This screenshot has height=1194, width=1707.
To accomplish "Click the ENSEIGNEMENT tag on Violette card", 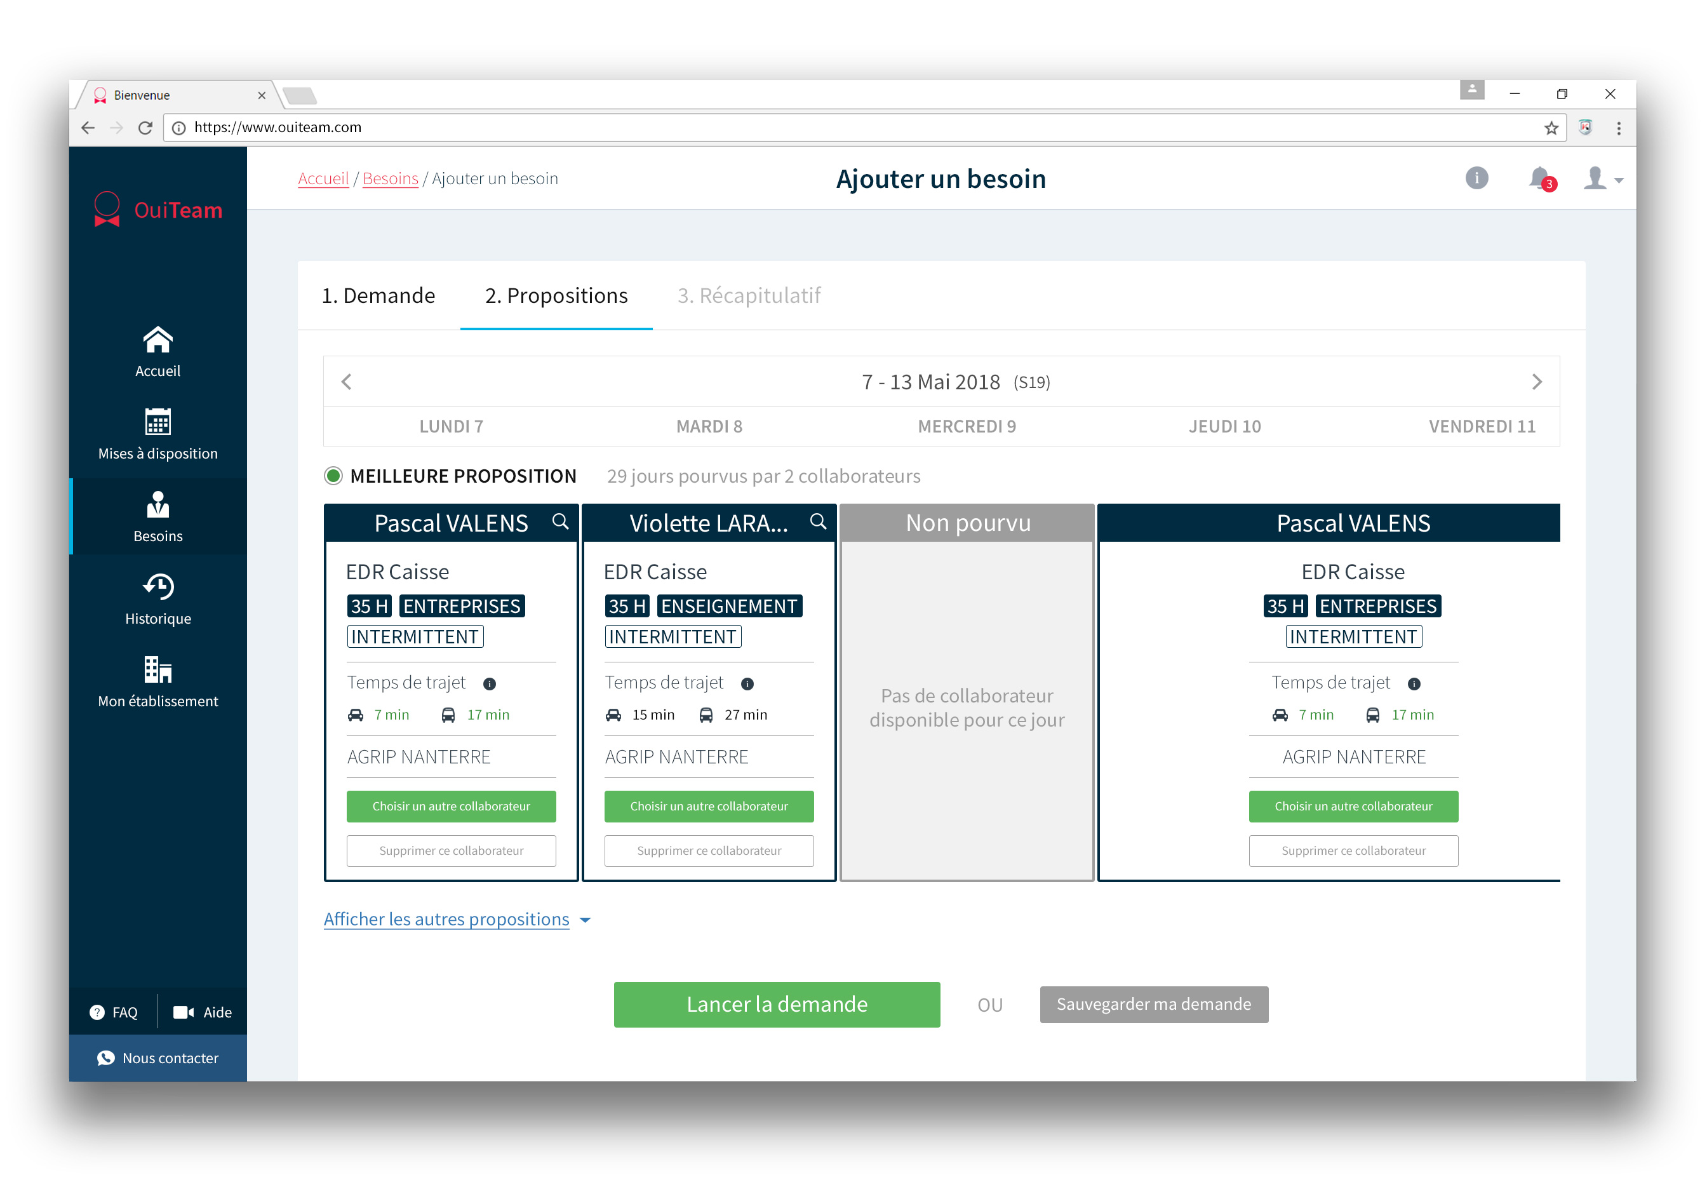I will coord(729,607).
